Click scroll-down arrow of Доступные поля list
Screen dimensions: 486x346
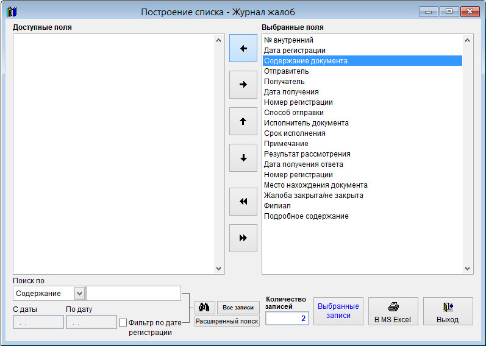tap(218, 268)
